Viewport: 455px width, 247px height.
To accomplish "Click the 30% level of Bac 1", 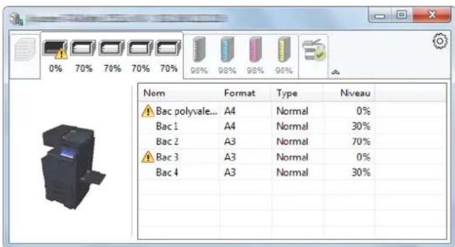I will coord(361,126).
